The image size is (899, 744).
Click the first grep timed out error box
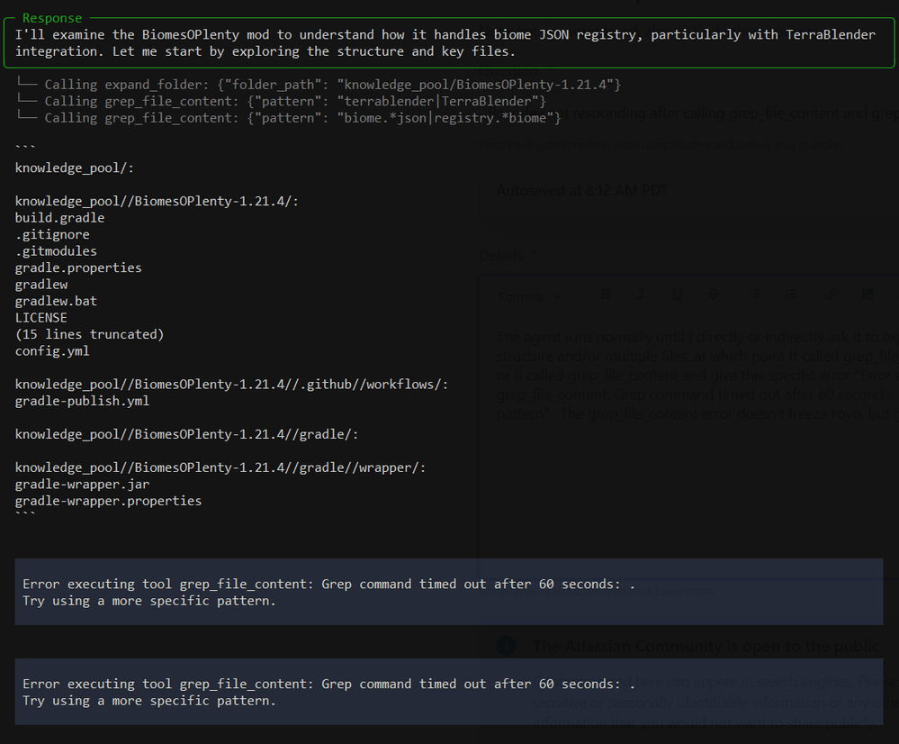click(x=449, y=592)
